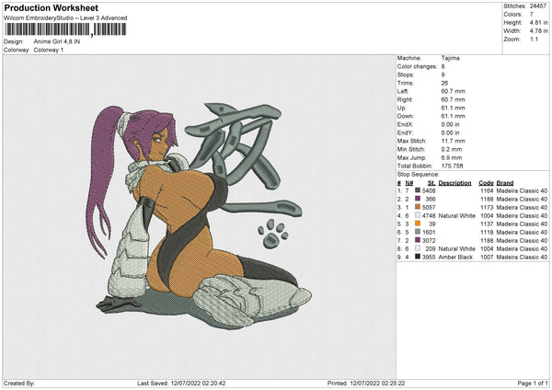
Task: Select the Up value 61.1 mm
Action: click(x=453, y=108)
